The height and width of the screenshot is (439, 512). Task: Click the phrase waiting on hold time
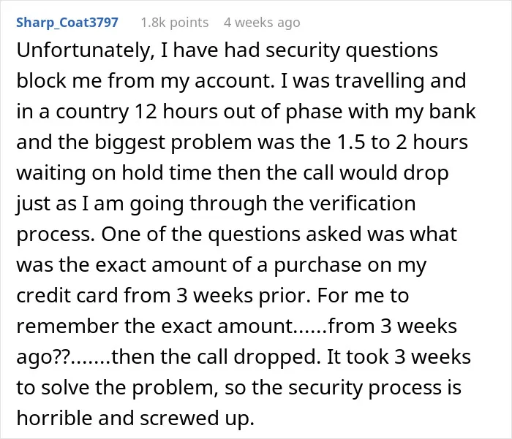coord(114,173)
